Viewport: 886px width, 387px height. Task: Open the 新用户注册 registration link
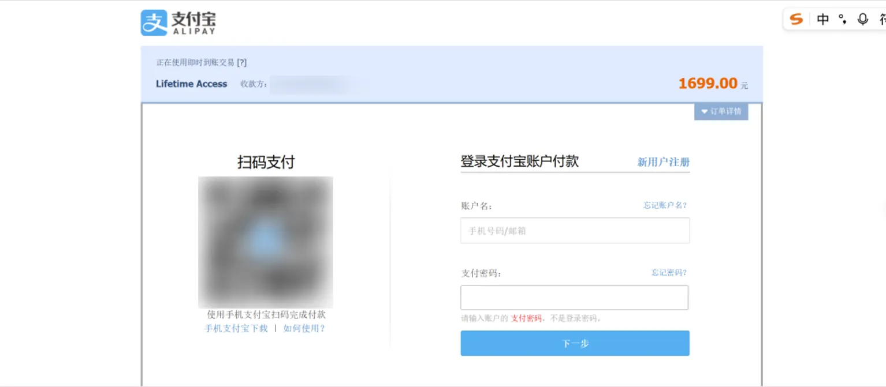tap(662, 162)
